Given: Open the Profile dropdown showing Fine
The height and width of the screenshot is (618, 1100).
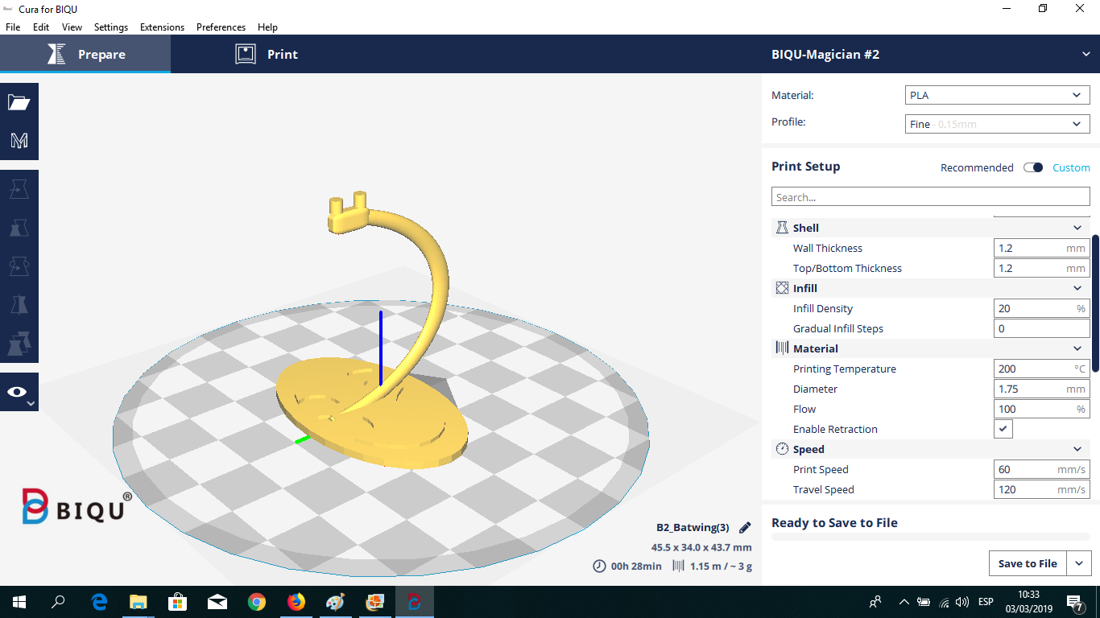Looking at the screenshot, I should pos(998,124).
